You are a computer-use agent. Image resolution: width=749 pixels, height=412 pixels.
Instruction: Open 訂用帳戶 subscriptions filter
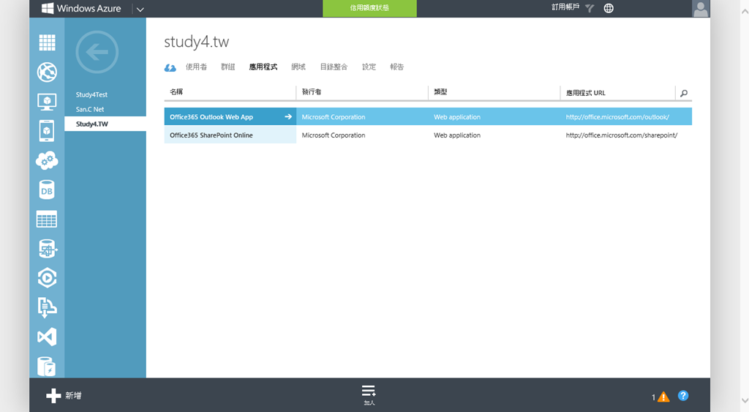click(565, 7)
